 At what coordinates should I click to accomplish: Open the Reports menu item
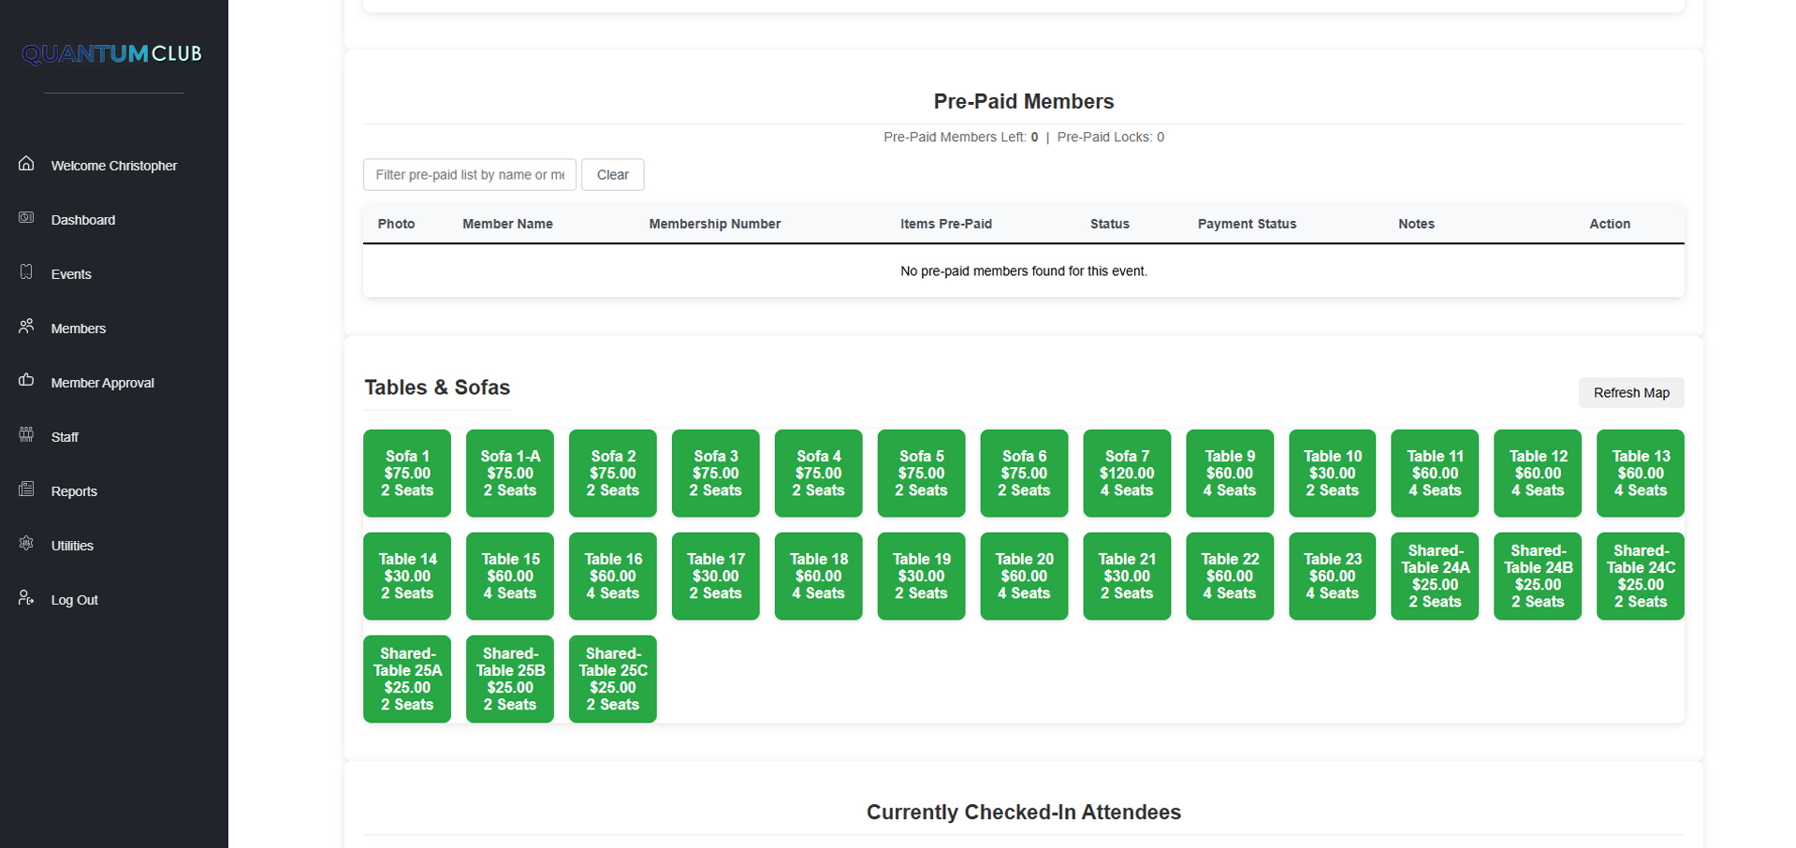[x=74, y=491]
